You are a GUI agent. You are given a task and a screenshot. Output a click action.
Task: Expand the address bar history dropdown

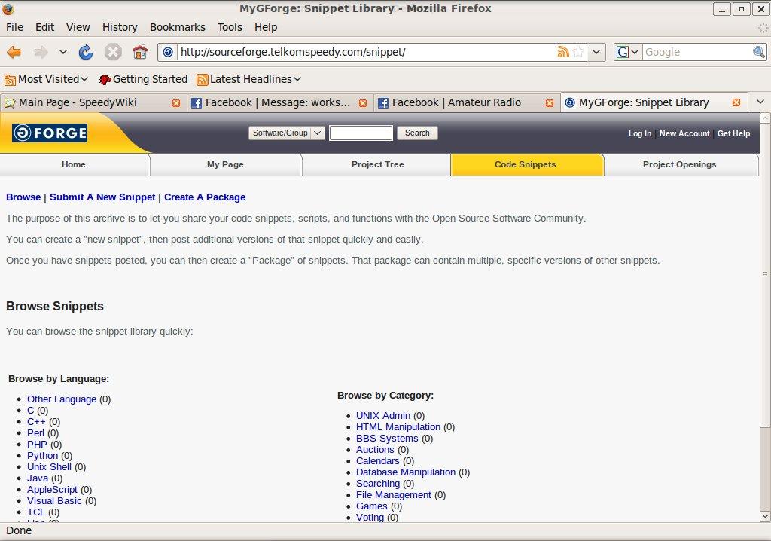tap(596, 52)
